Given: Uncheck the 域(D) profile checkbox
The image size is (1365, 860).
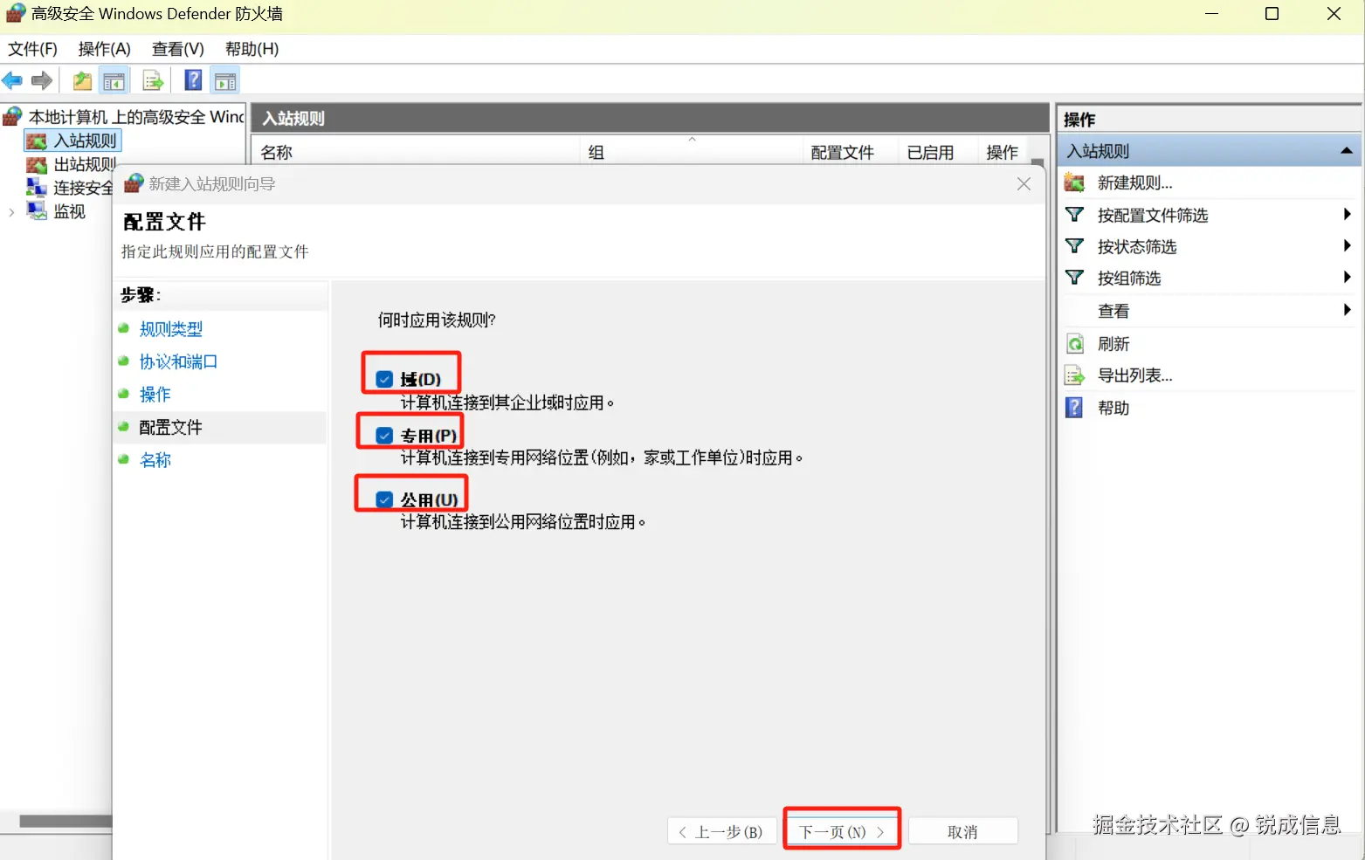Looking at the screenshot, I should [x=383, y=378].
